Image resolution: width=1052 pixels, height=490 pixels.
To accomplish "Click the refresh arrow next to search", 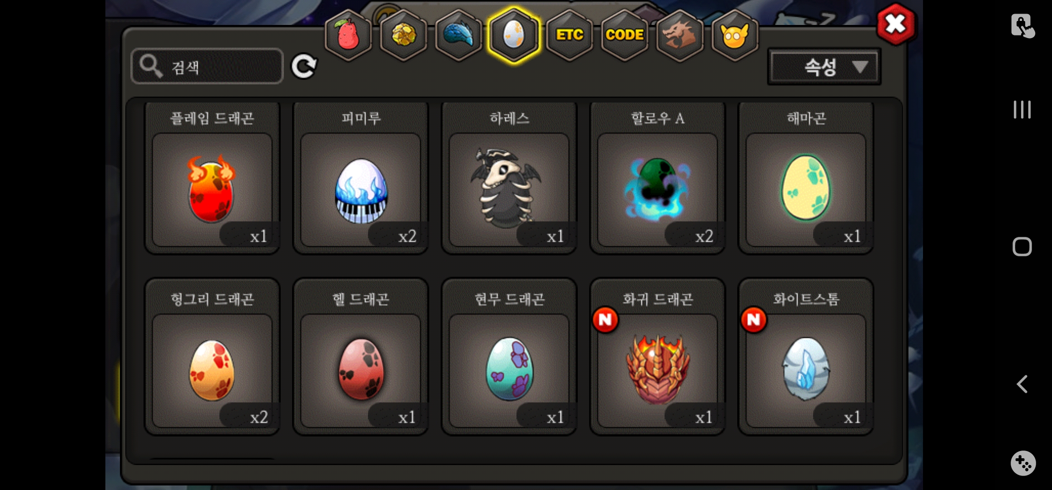I will click(304, 67).
